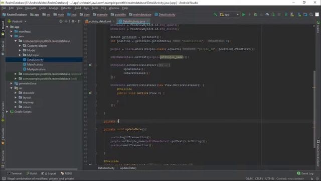Toggle the Project side tool window
Screen dimensions: 321x181
[x=3, y=28]
